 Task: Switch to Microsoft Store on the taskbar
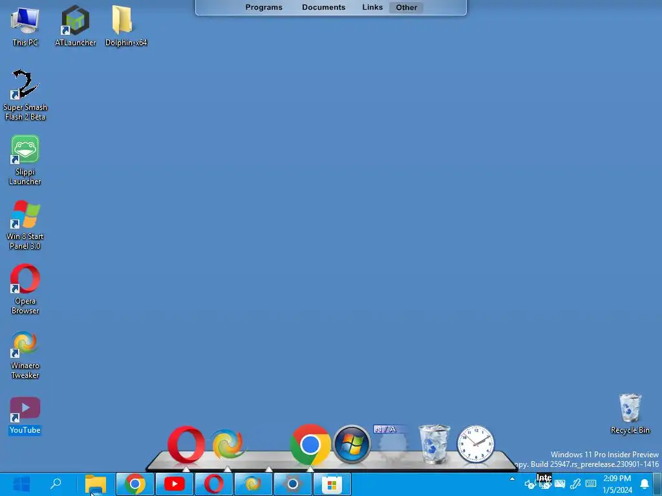(332, 484)
